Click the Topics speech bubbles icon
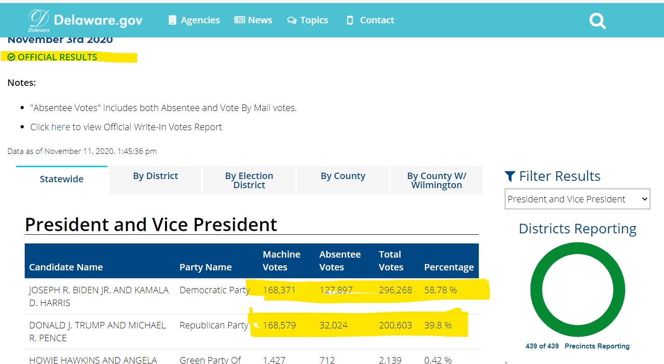 (292, 21)
